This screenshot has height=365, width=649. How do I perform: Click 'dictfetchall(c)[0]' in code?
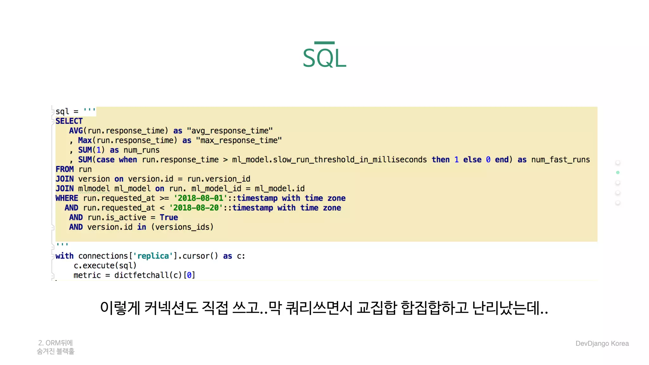[155, 275]
